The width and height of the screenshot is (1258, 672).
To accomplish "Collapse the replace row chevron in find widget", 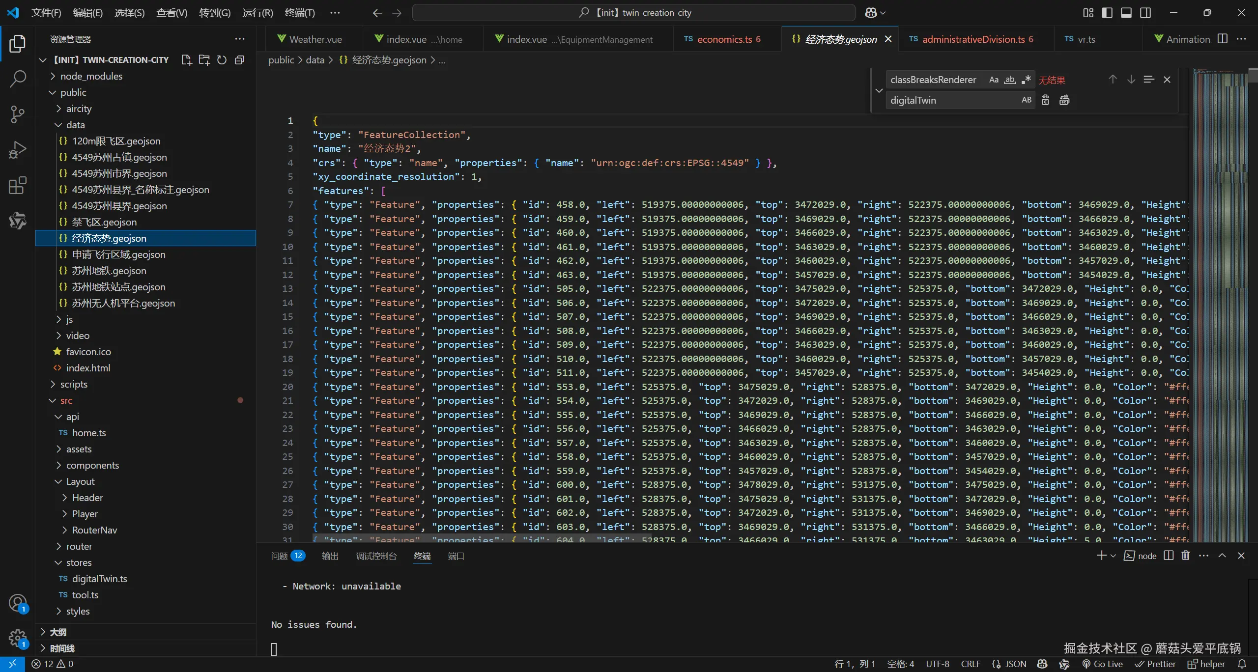I will 879,90.
